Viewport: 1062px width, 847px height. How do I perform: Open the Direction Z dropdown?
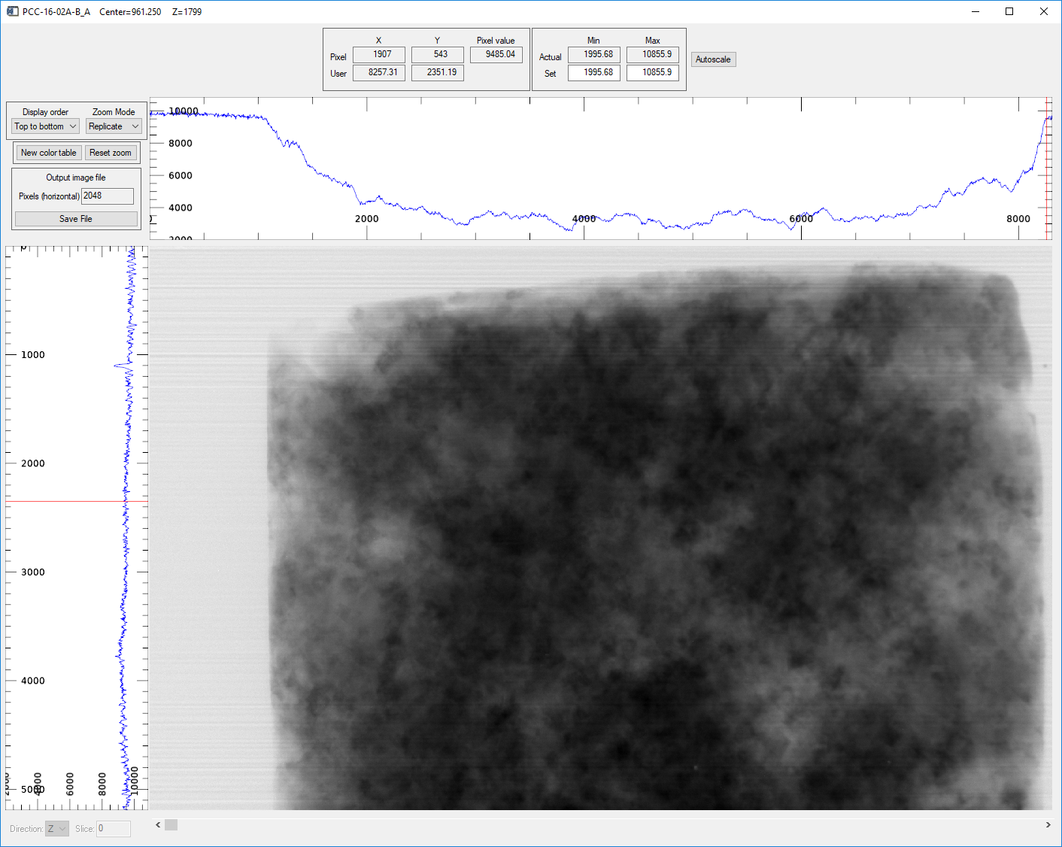(57, 828)
